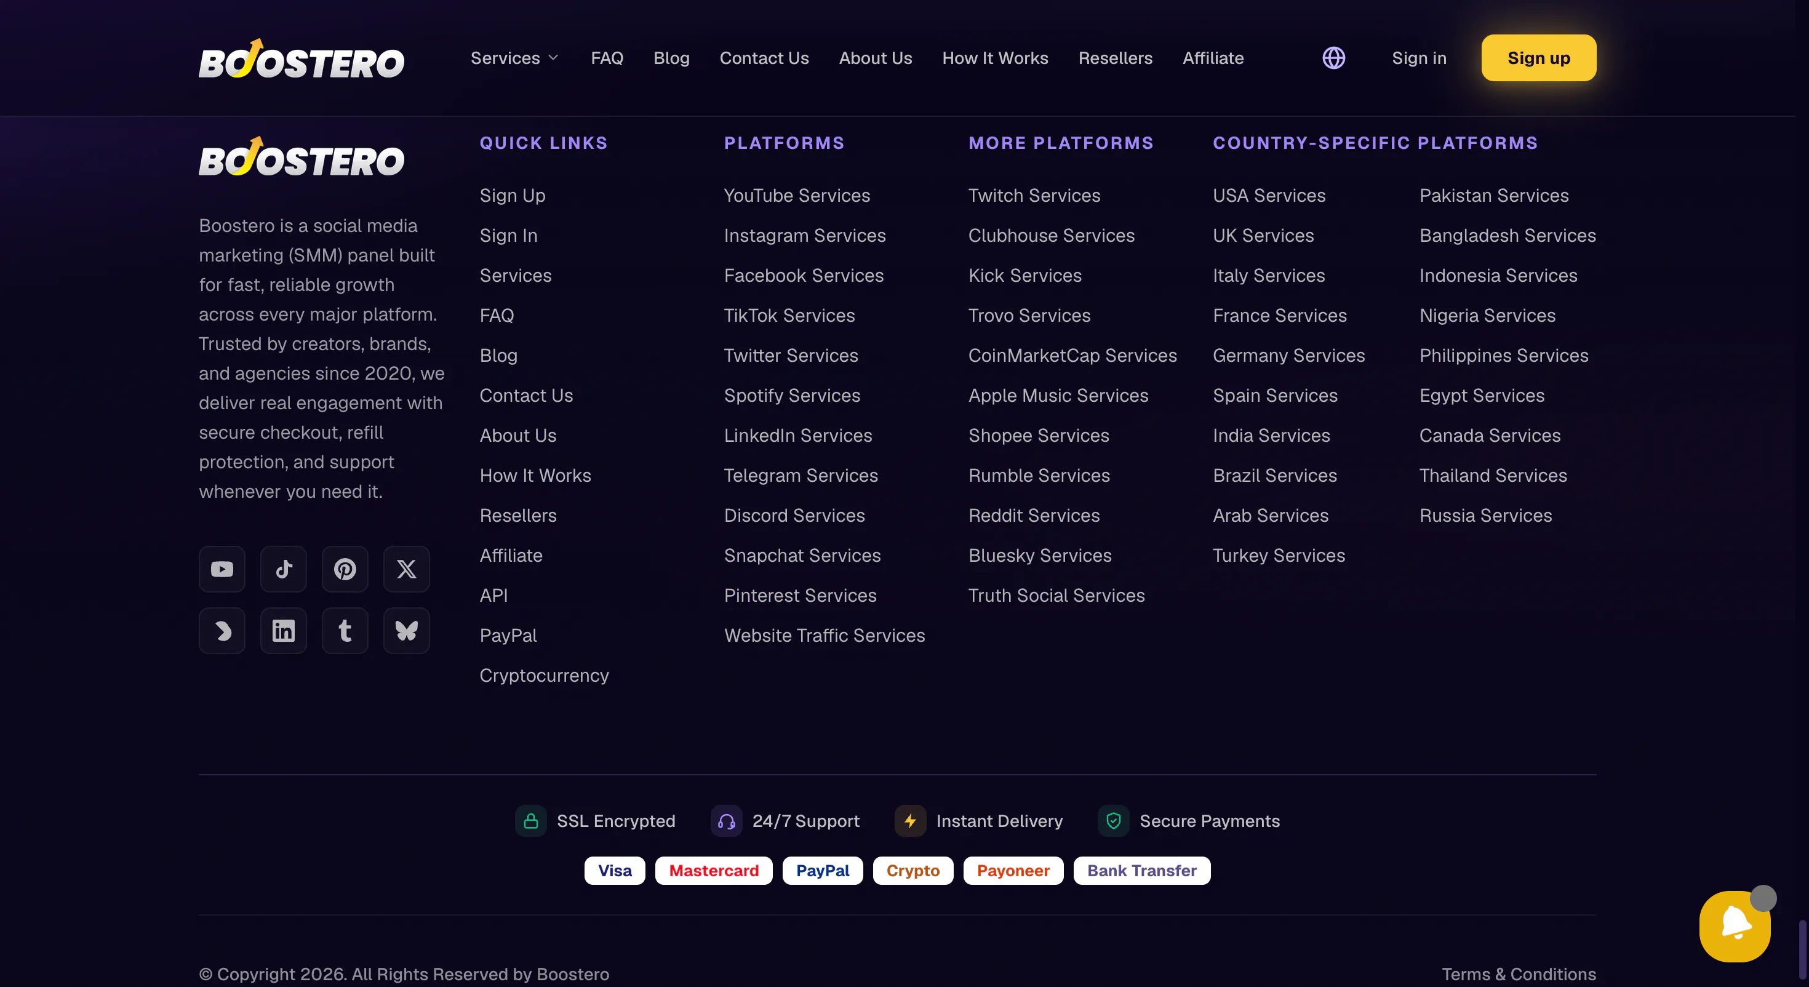
Task: Open the Sign Up quick link
Action: 513,195
